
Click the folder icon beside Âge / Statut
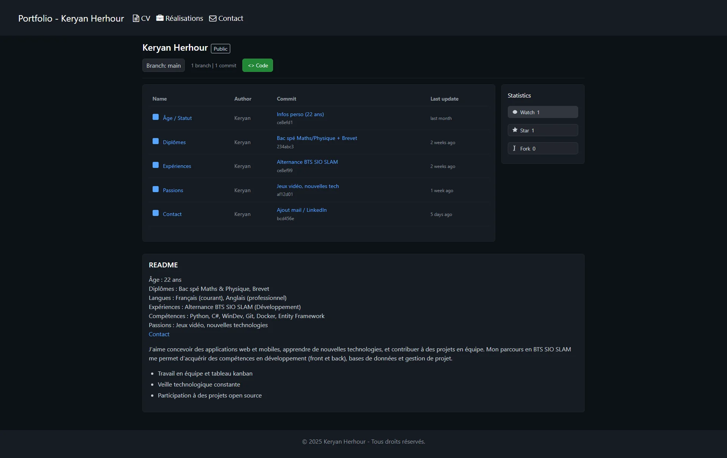(x=156, y=117)
